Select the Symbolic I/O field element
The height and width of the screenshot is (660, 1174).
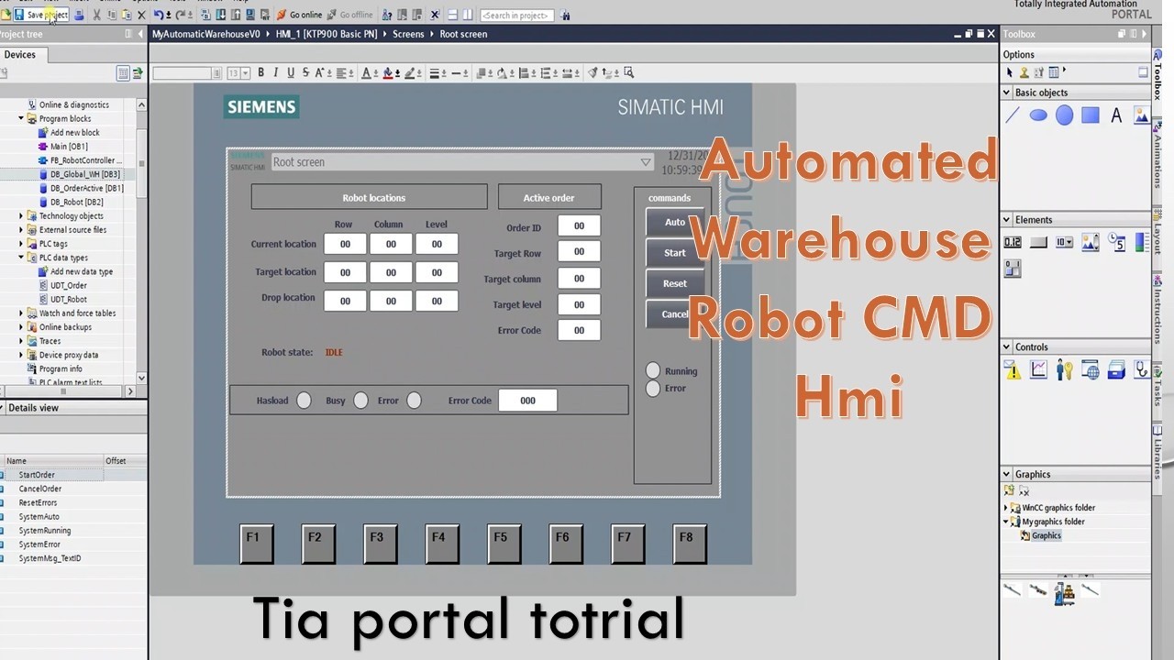click(1064, 242)
